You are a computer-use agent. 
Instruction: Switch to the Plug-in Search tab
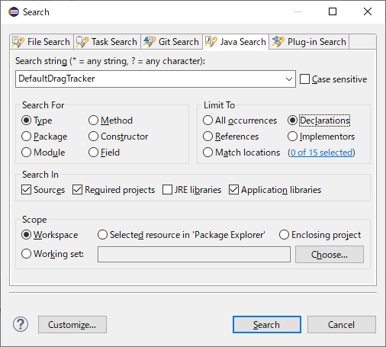point(309,42)
